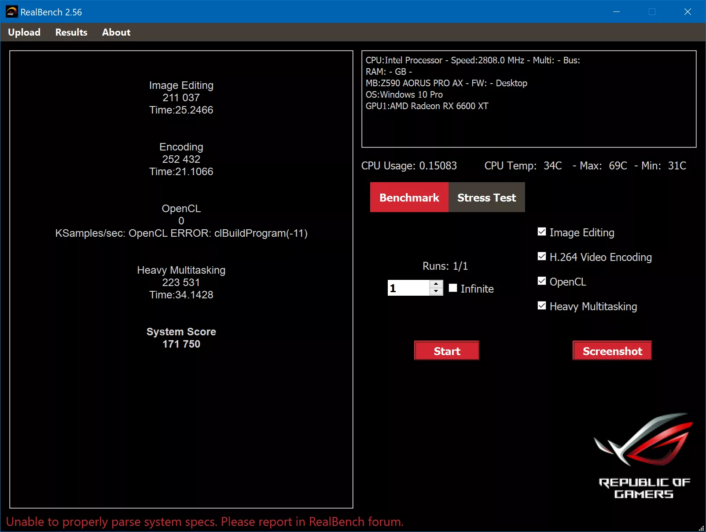This screenshot has height=532, width=706.
Task: Click the RAM: - GB - line
Action: tap(389, 72)
